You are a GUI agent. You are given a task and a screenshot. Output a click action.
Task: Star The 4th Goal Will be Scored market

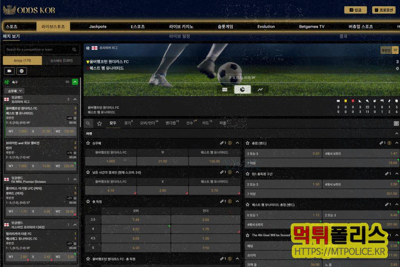coord(247,235)
